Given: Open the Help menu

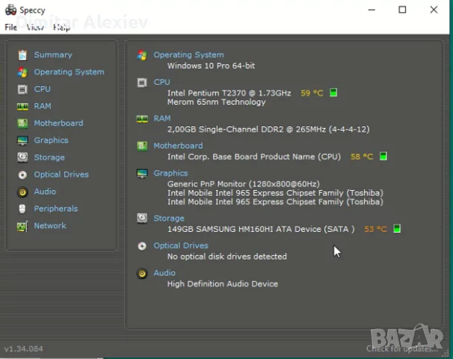Looking at the screenshot, I should pyautogui.click(x=61, y=27).
